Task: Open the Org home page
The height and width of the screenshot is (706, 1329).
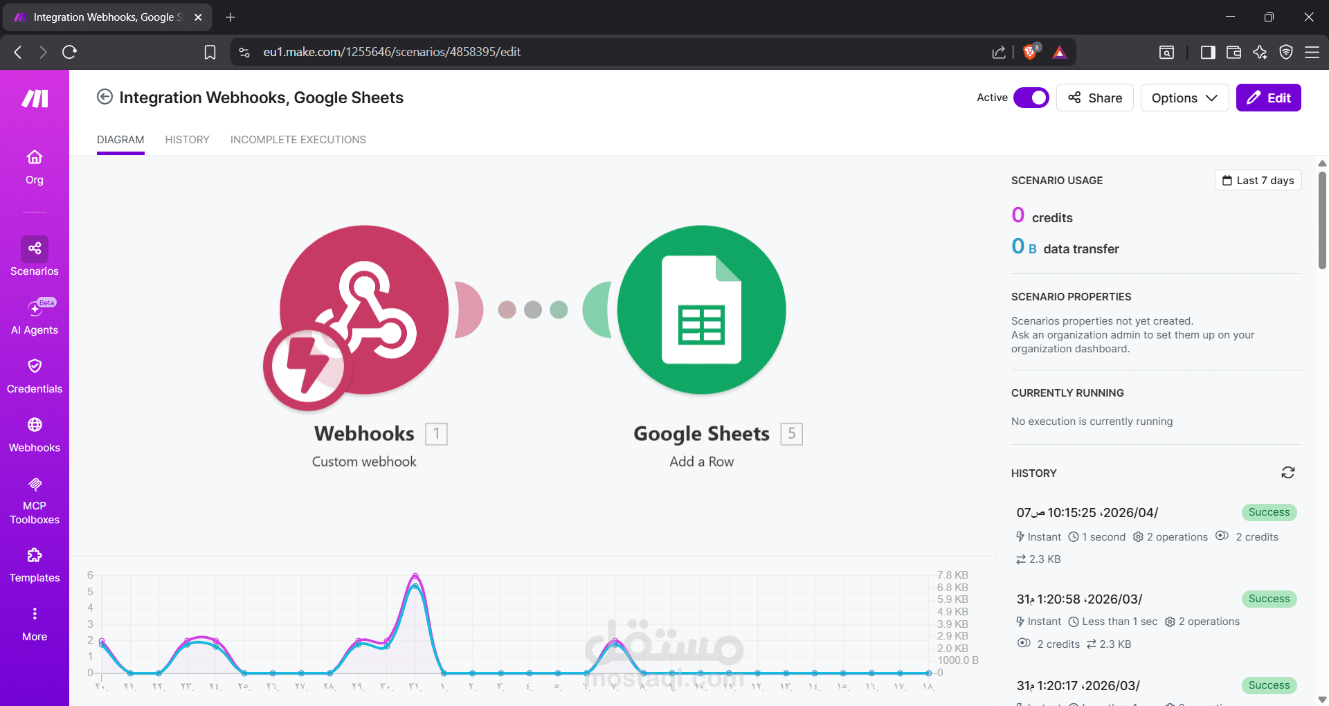Action: pos(35,168)
